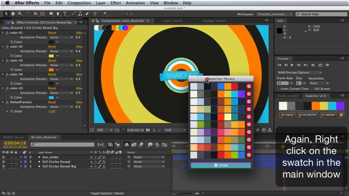Open the Layer menu
This screenshot has height=196, width=349.
coord(101,3)
